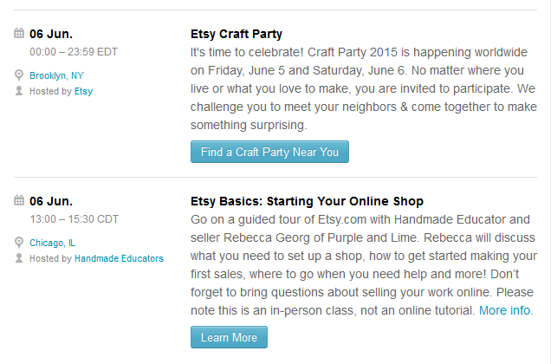Image resolution: width=557 pixels, height=364 pixels.
Task: Click the 06 Jun. date of the Craft Party event
Action: 51,35
